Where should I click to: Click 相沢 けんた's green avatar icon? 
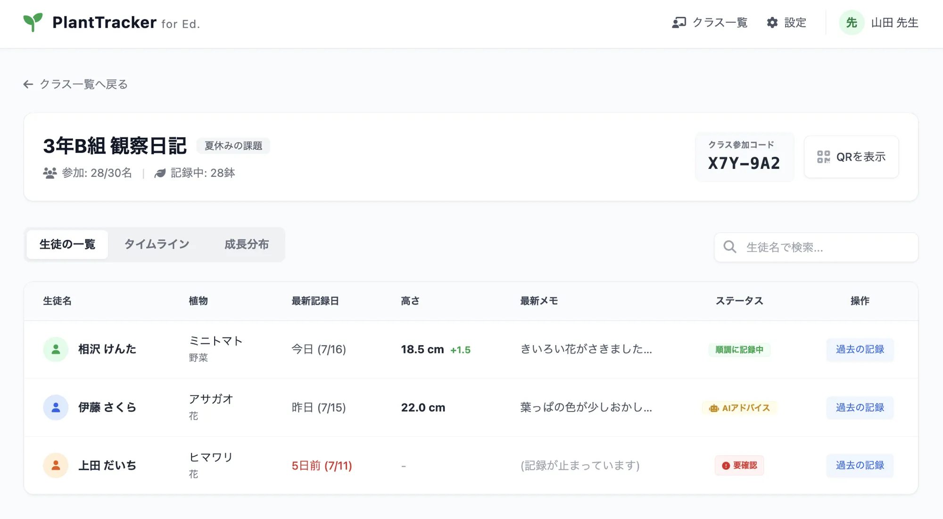click(56, 349)
